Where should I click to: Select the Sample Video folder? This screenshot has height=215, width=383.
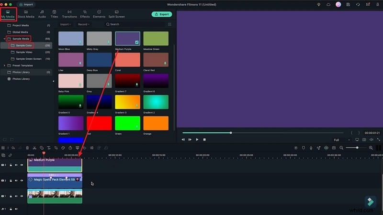coord(27,52)
